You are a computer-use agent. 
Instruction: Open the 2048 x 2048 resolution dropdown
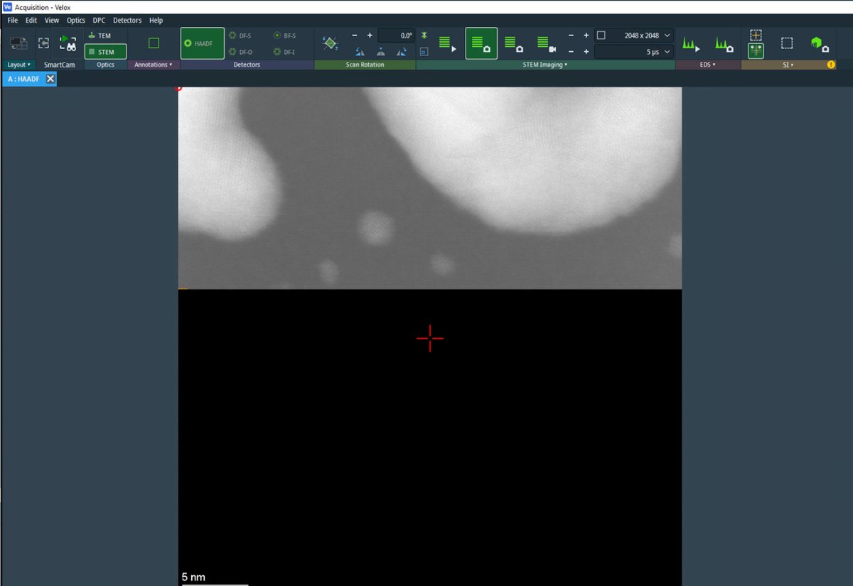tap(667, 36)
